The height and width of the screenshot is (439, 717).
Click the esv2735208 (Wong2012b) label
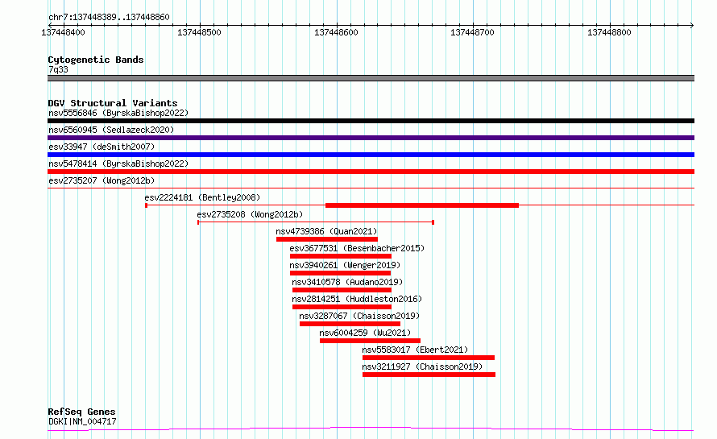click(x=250, y=214)
